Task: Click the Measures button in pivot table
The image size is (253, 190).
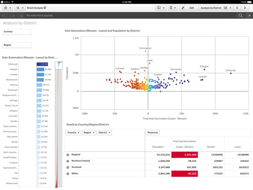Action: coord(153,133)
